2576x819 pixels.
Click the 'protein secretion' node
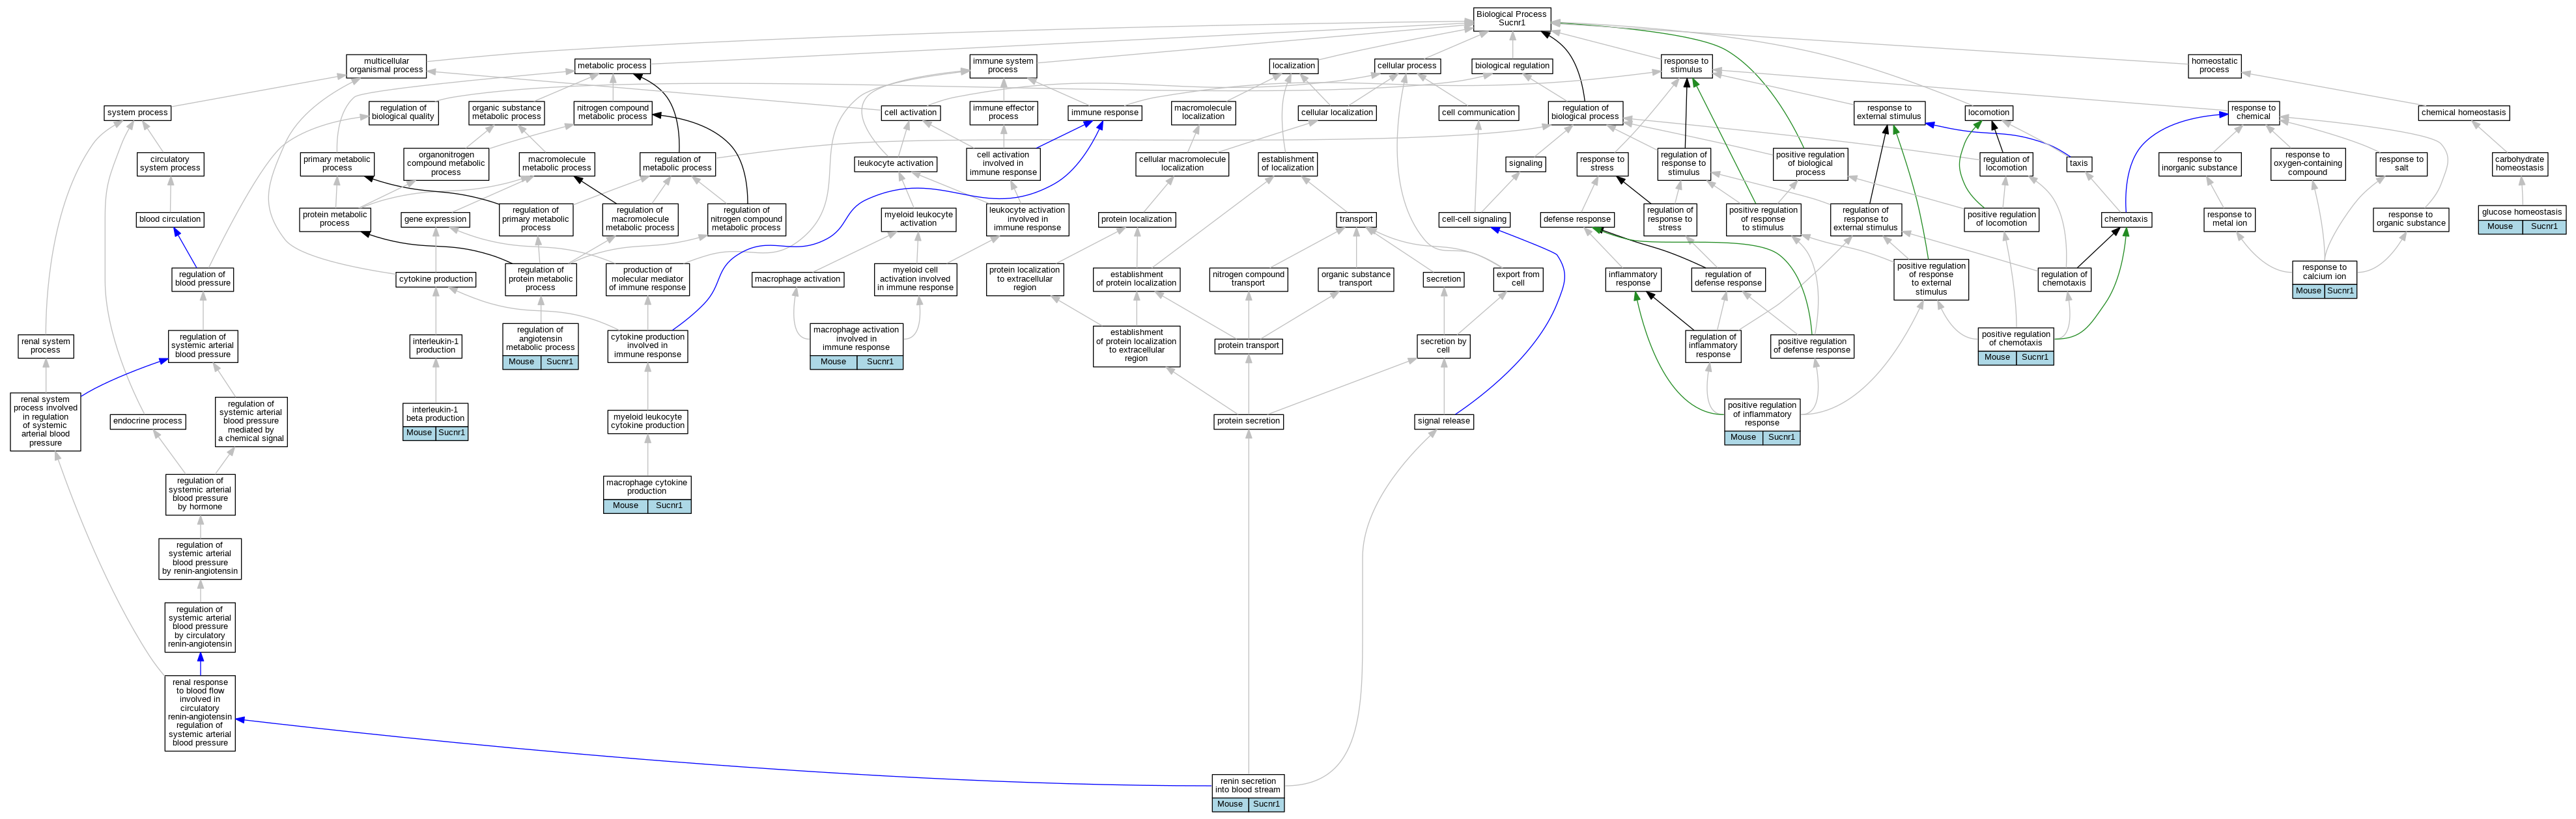1249,422
